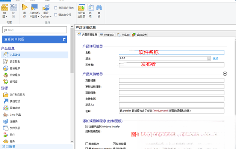Open 组件 blocks icon

6,135
